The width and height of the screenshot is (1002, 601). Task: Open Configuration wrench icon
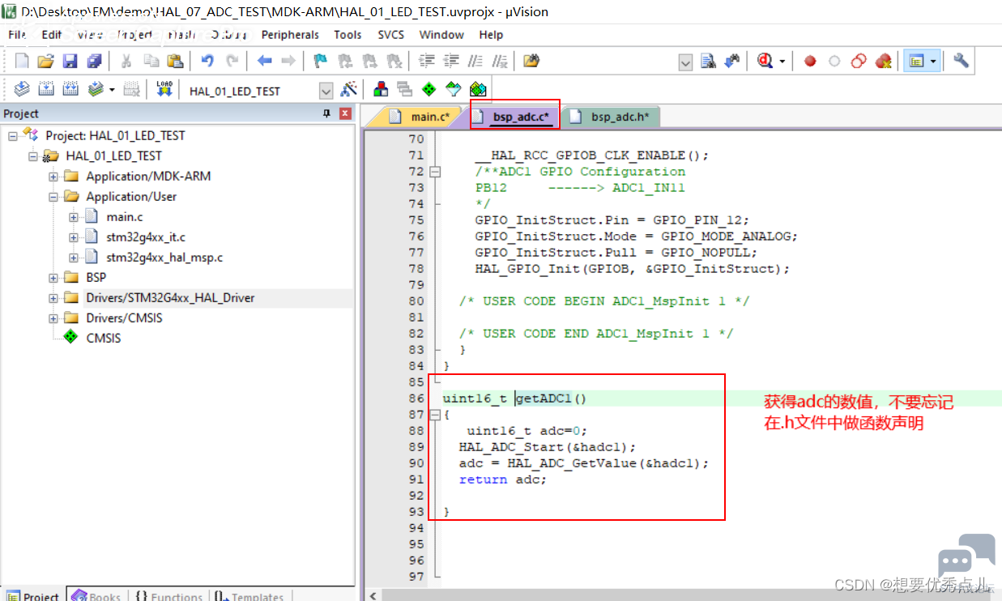click(961, 61)
